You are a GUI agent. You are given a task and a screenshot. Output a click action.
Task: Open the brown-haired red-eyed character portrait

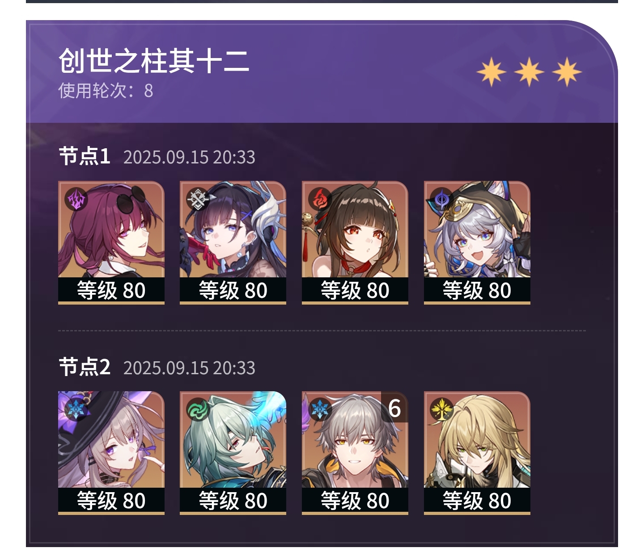[x=355, y=243]
